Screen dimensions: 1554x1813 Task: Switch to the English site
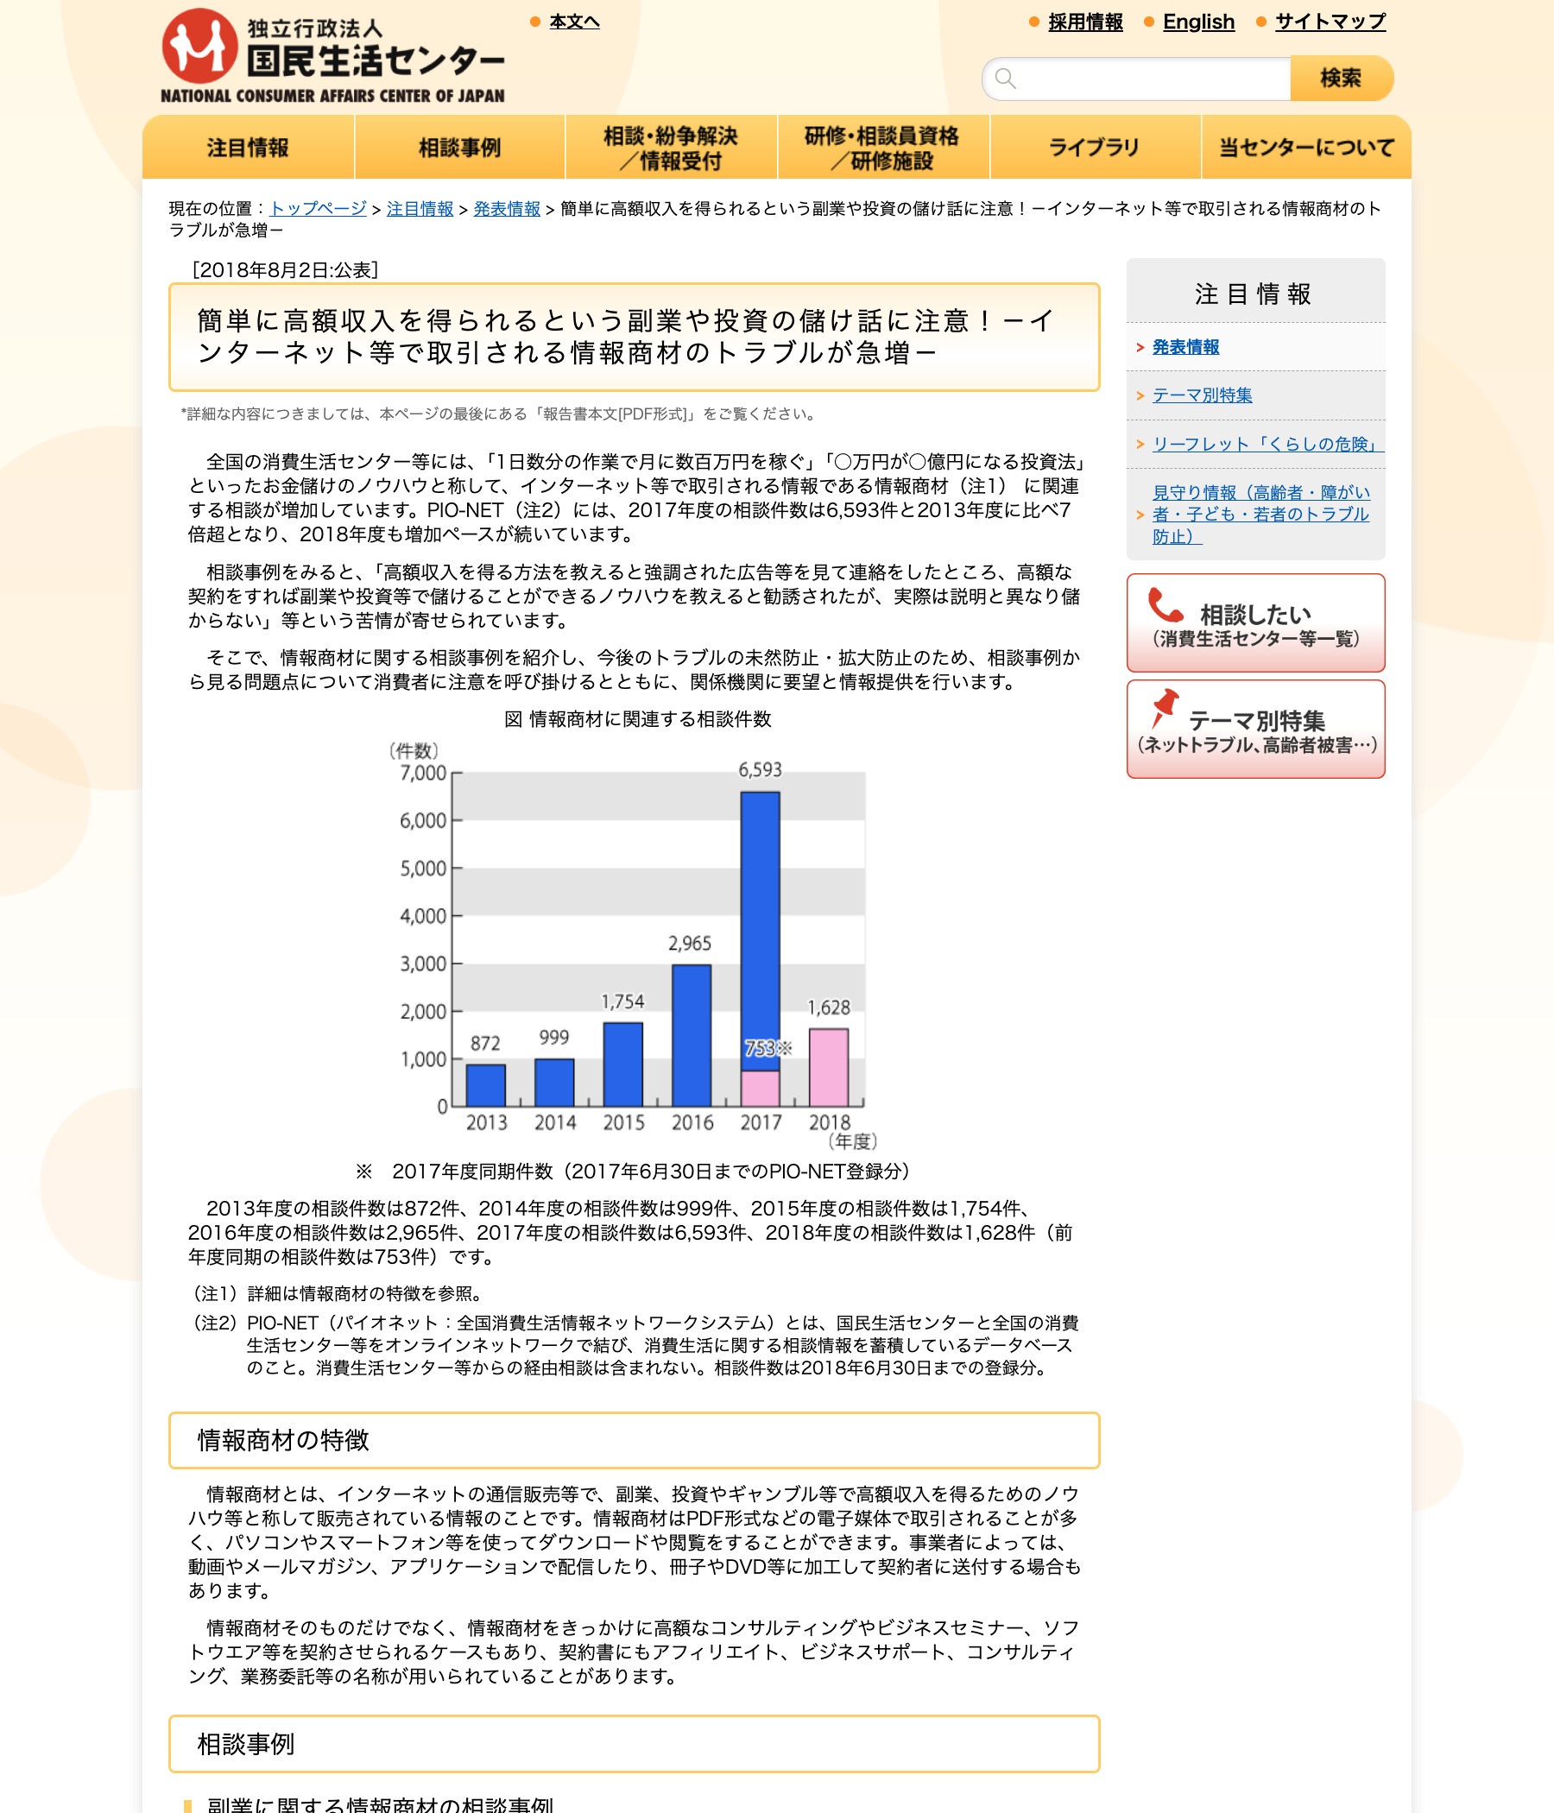(x=1199, y=22)
